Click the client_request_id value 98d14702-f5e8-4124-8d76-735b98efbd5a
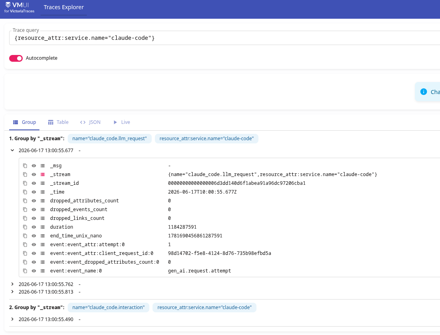The width and height of the screenshot is (440, 335). (x=219, y=253)
